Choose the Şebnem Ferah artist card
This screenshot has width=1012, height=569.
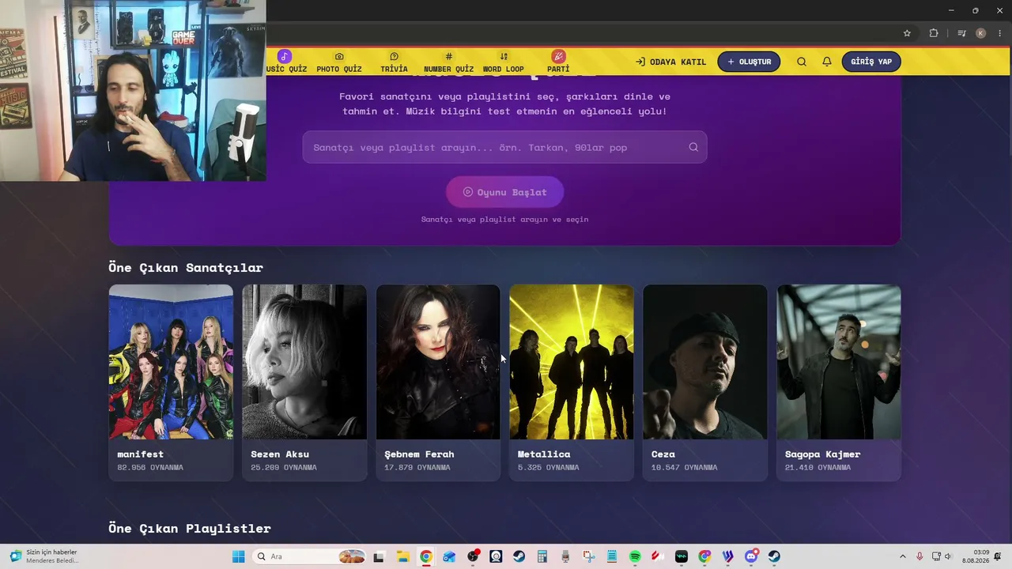(x=438, y=382)
